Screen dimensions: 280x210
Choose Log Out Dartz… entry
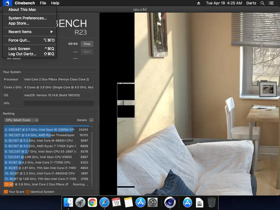tap(30, 54)
